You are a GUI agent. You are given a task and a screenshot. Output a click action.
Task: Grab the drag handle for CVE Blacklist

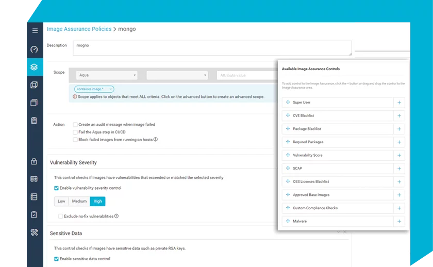pos(288,115)
